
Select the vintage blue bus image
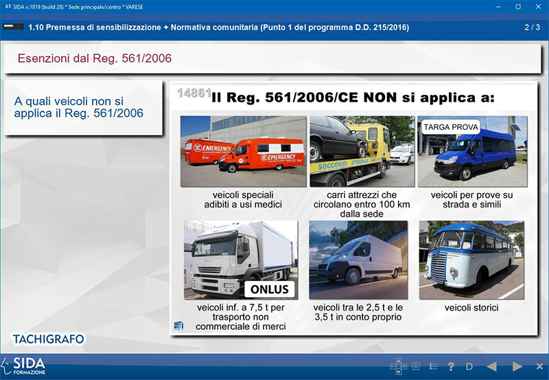click(x=471, y=260)
